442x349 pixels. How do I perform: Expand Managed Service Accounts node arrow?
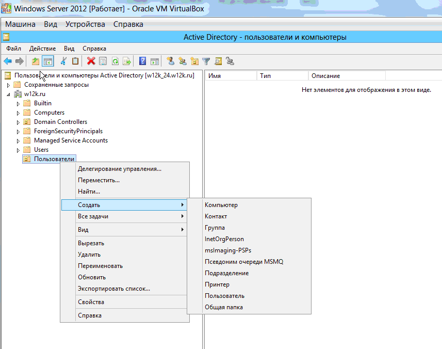(x=18, y=141)
